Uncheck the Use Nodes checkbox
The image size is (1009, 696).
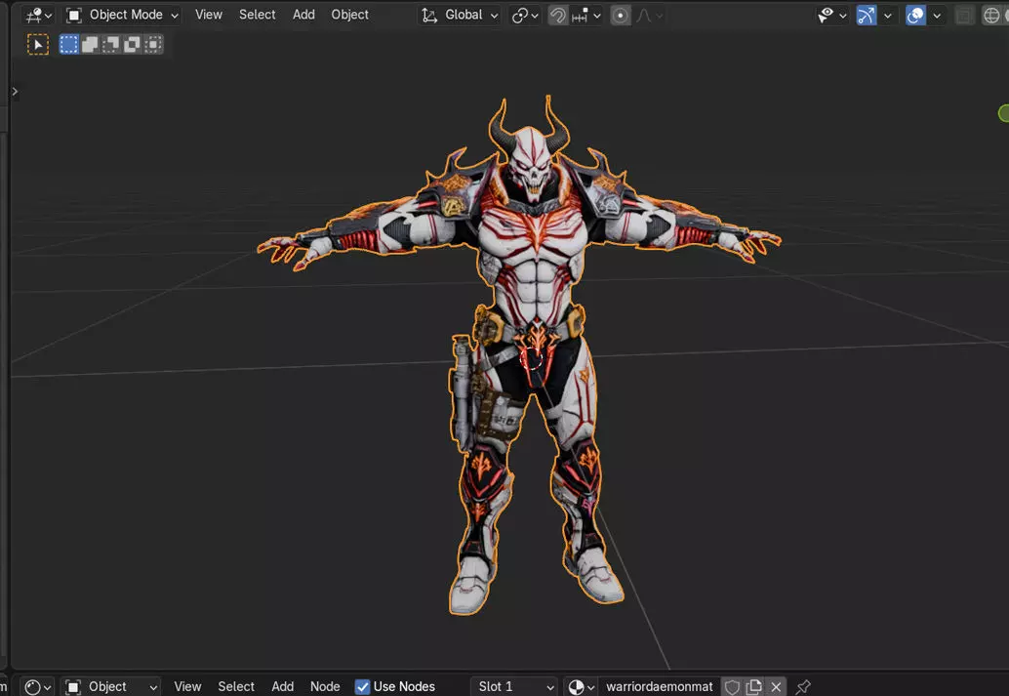tap(363, 687)
